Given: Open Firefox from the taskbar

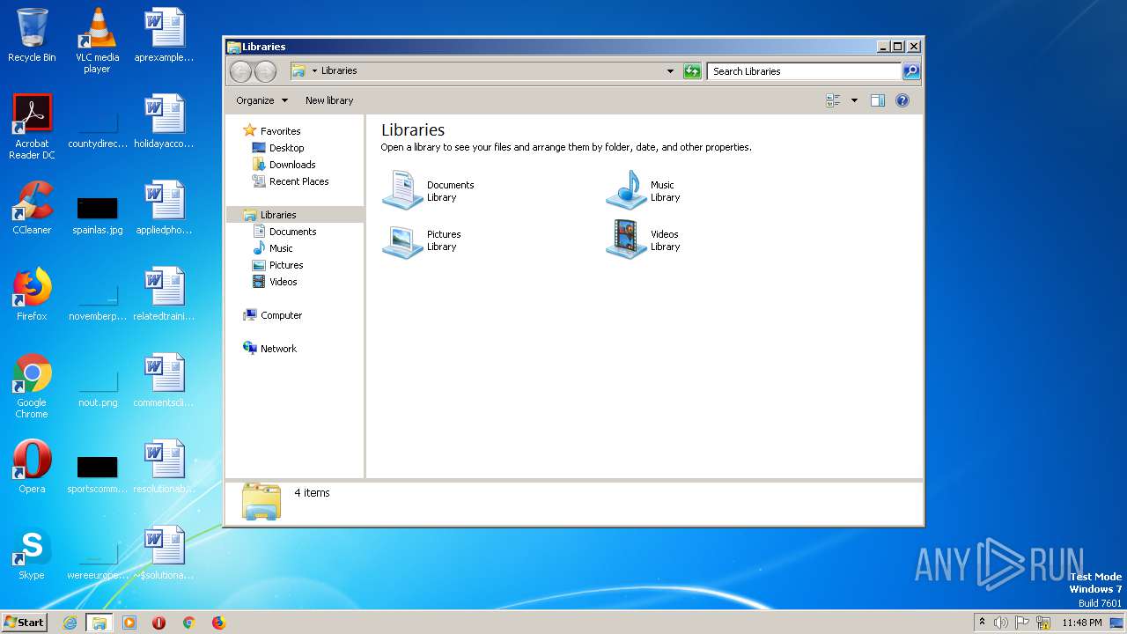Looking at the screenshot, I should (218, 623).
